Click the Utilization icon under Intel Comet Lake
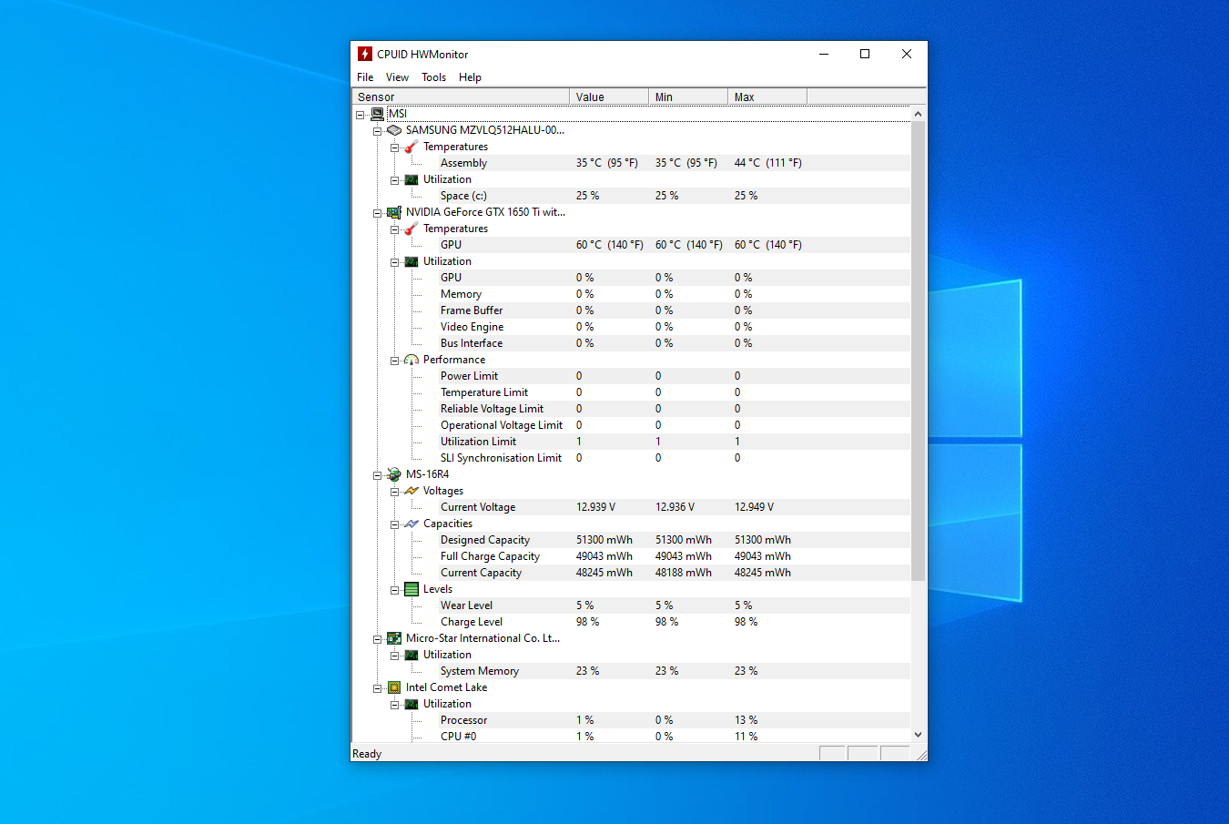 (411, 704)
